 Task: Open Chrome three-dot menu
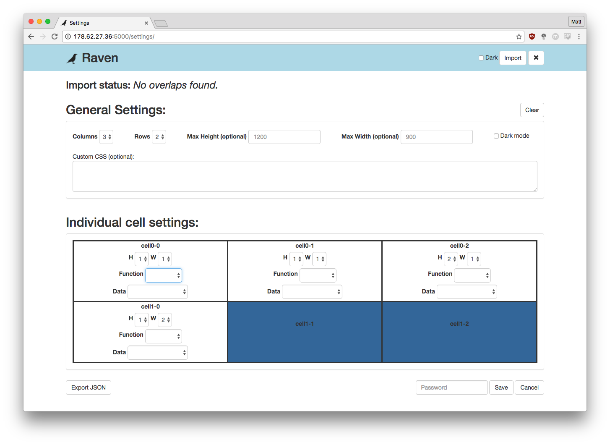pyautogui.click(x=579, y=37)
